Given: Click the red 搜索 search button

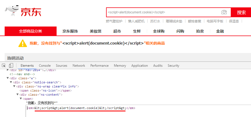Looking at the screenshot, I should tap(241, 12).
